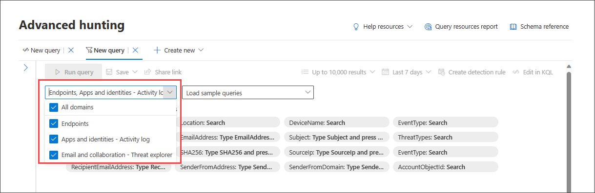This screenshot has height=193, width=595.
Task: Click the calendar icon for Last 7 days
Action: point(385,72)
